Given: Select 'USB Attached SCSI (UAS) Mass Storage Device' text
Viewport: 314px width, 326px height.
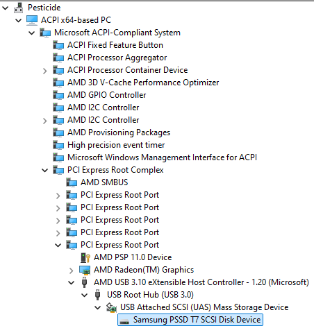Looking at the screenshot, I should (204, 307).
